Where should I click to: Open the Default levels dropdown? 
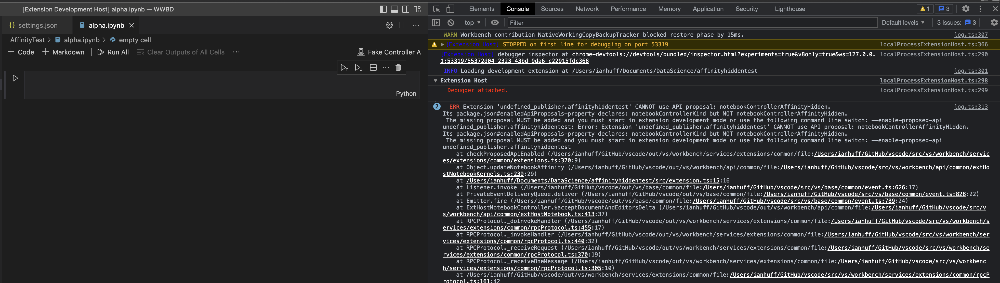903,23
